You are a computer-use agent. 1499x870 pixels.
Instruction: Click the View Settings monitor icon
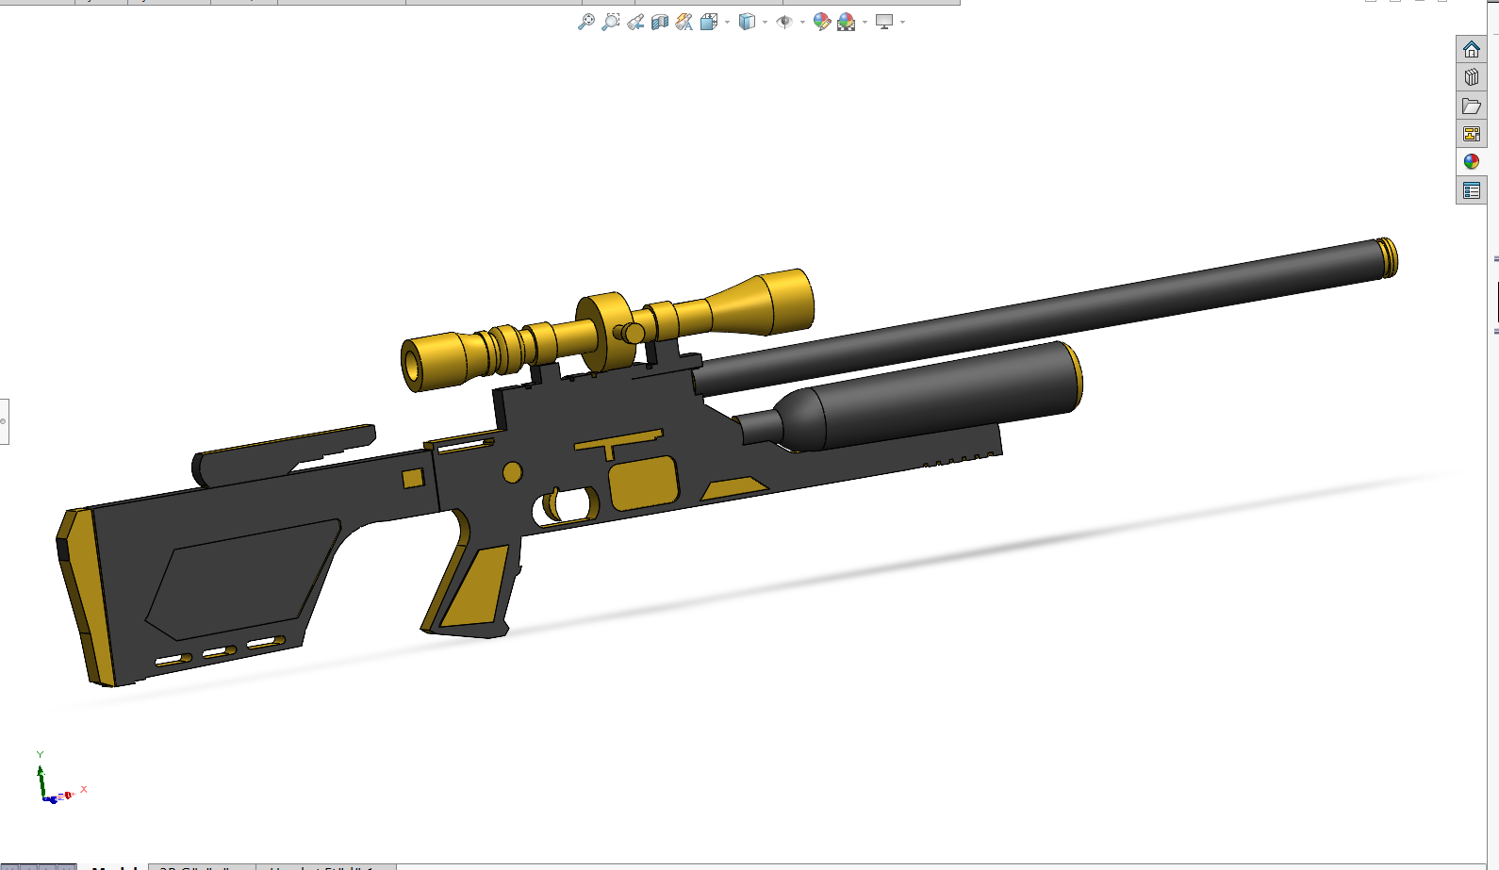pyautogui.click(x=884, y=22)
